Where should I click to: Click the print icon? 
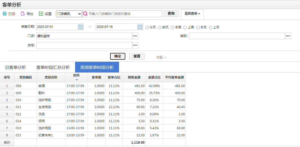pyautogui.click(x=5, y=14)
